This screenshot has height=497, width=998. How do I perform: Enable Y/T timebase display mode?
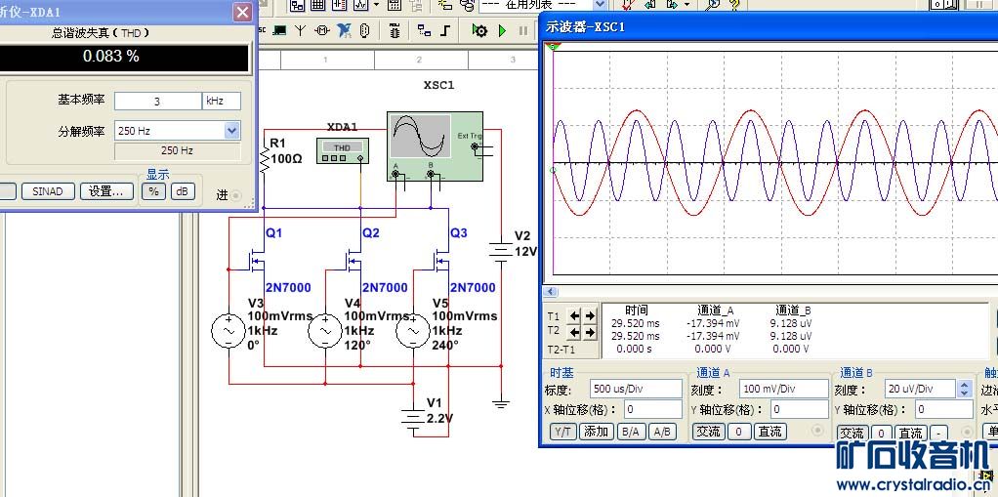pyautogui.click(x=562, y=432)
